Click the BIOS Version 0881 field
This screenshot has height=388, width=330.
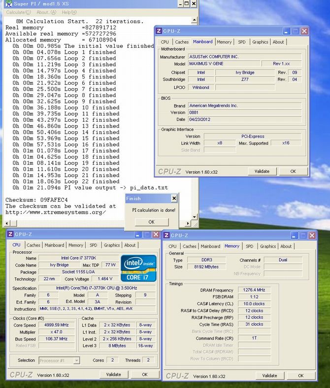(245, 112)
